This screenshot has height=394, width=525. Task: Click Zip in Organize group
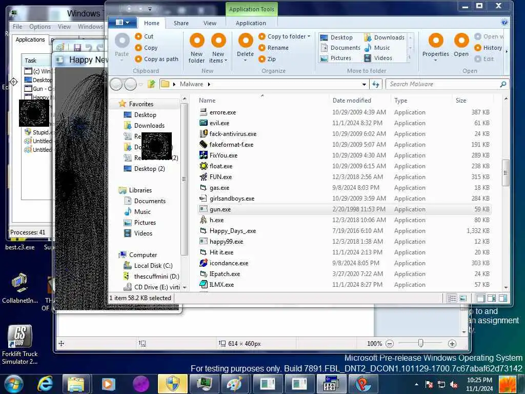[267, 59]
